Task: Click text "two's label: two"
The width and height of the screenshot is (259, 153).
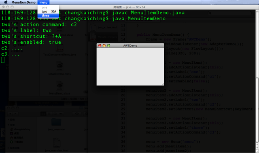Action: pyautogui.click(x=26, y=30)
